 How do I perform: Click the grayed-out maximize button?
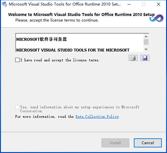(144, 4)
